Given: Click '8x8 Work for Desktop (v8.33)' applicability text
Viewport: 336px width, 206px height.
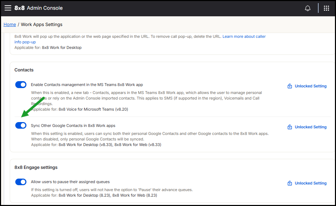Looking at the screenshot, I should (85, 145).
